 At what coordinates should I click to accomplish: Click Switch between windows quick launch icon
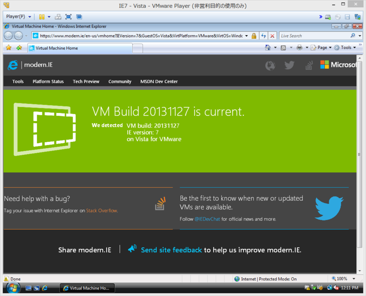[x=37, y=288]
